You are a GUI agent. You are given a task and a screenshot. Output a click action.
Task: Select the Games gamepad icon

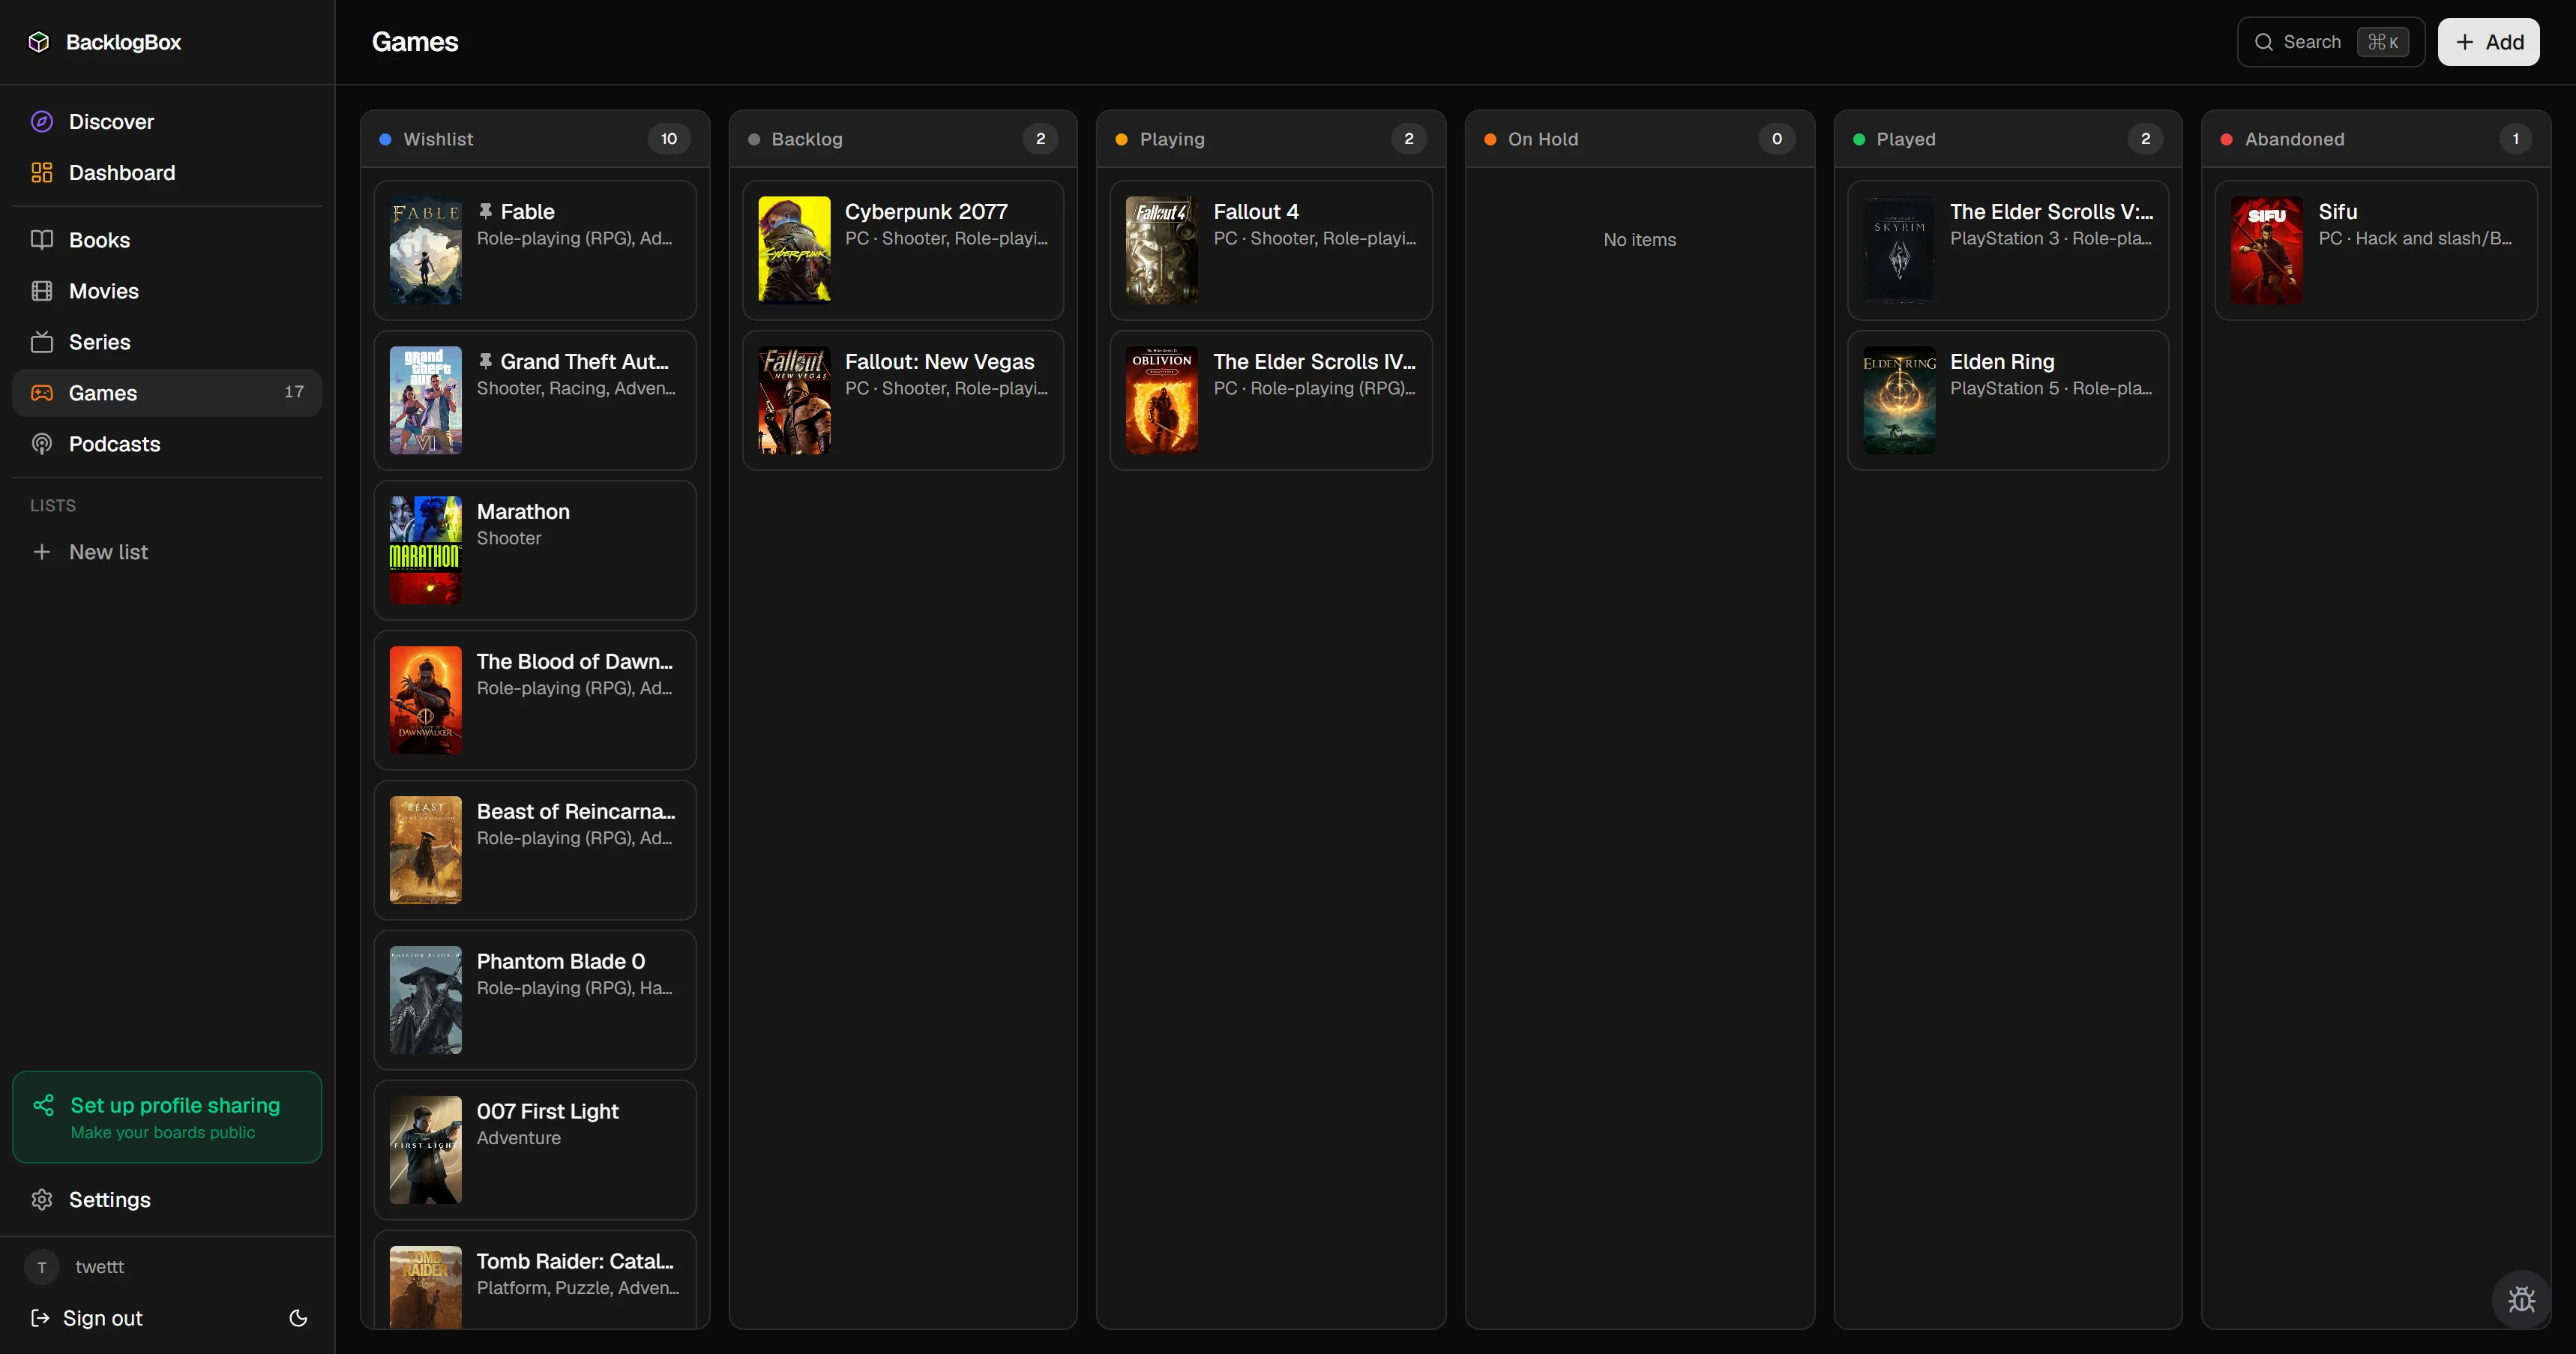tap(42, 393)
